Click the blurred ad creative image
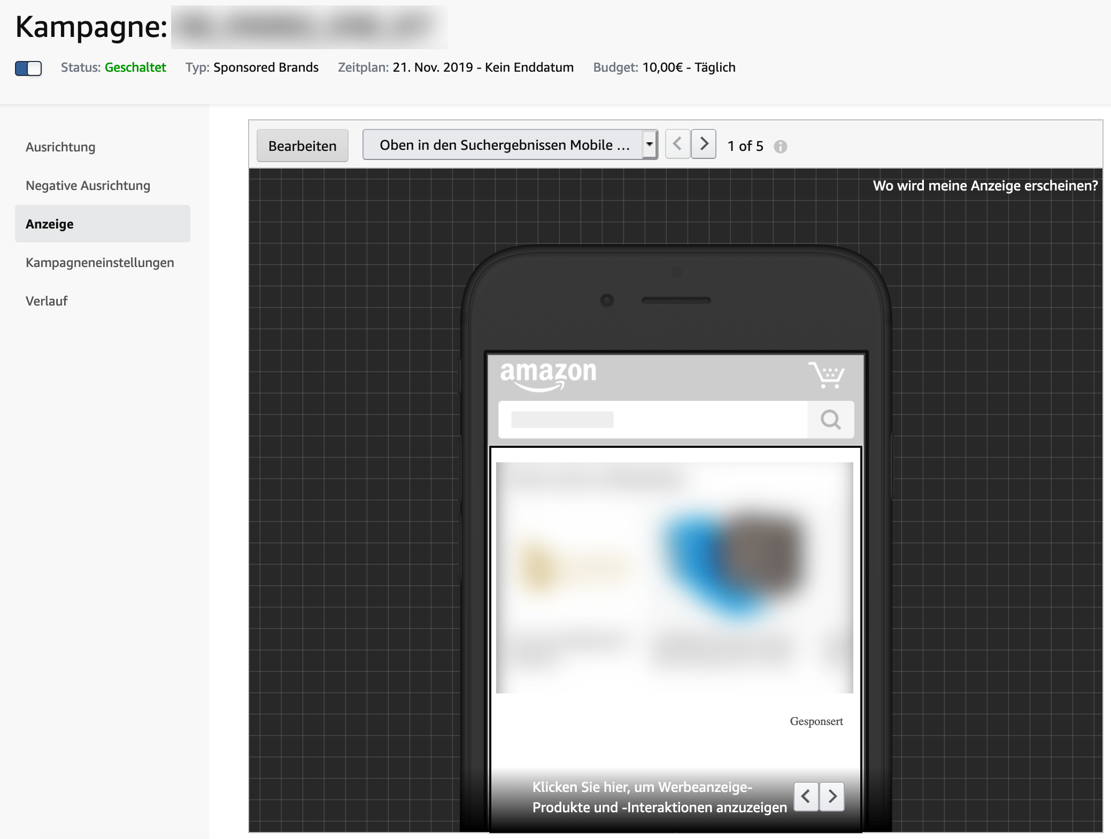The height and width of the screenshot is (839, 1111). point(675,578)
